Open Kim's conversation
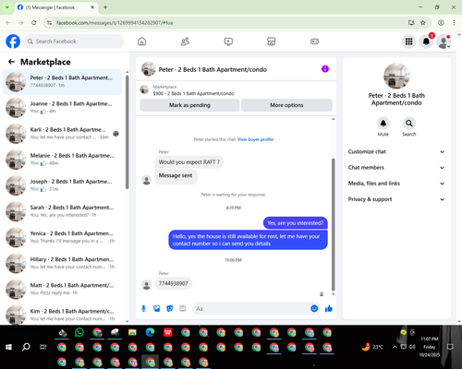 [x=62, y=315]
